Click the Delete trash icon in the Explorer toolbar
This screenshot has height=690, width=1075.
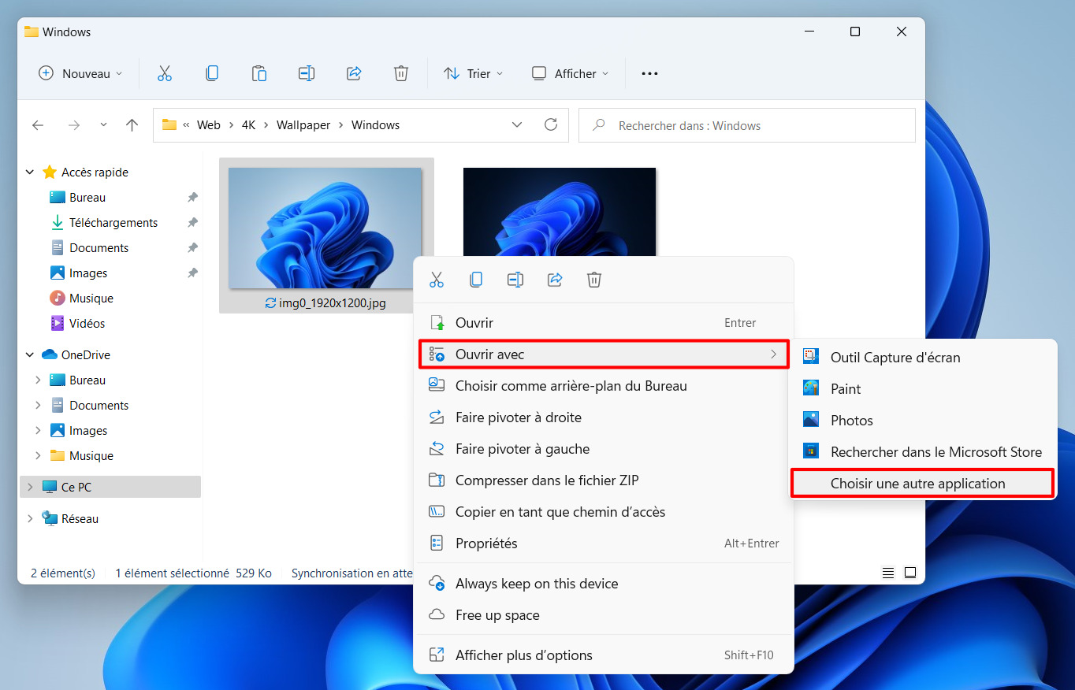pos(401,73)
